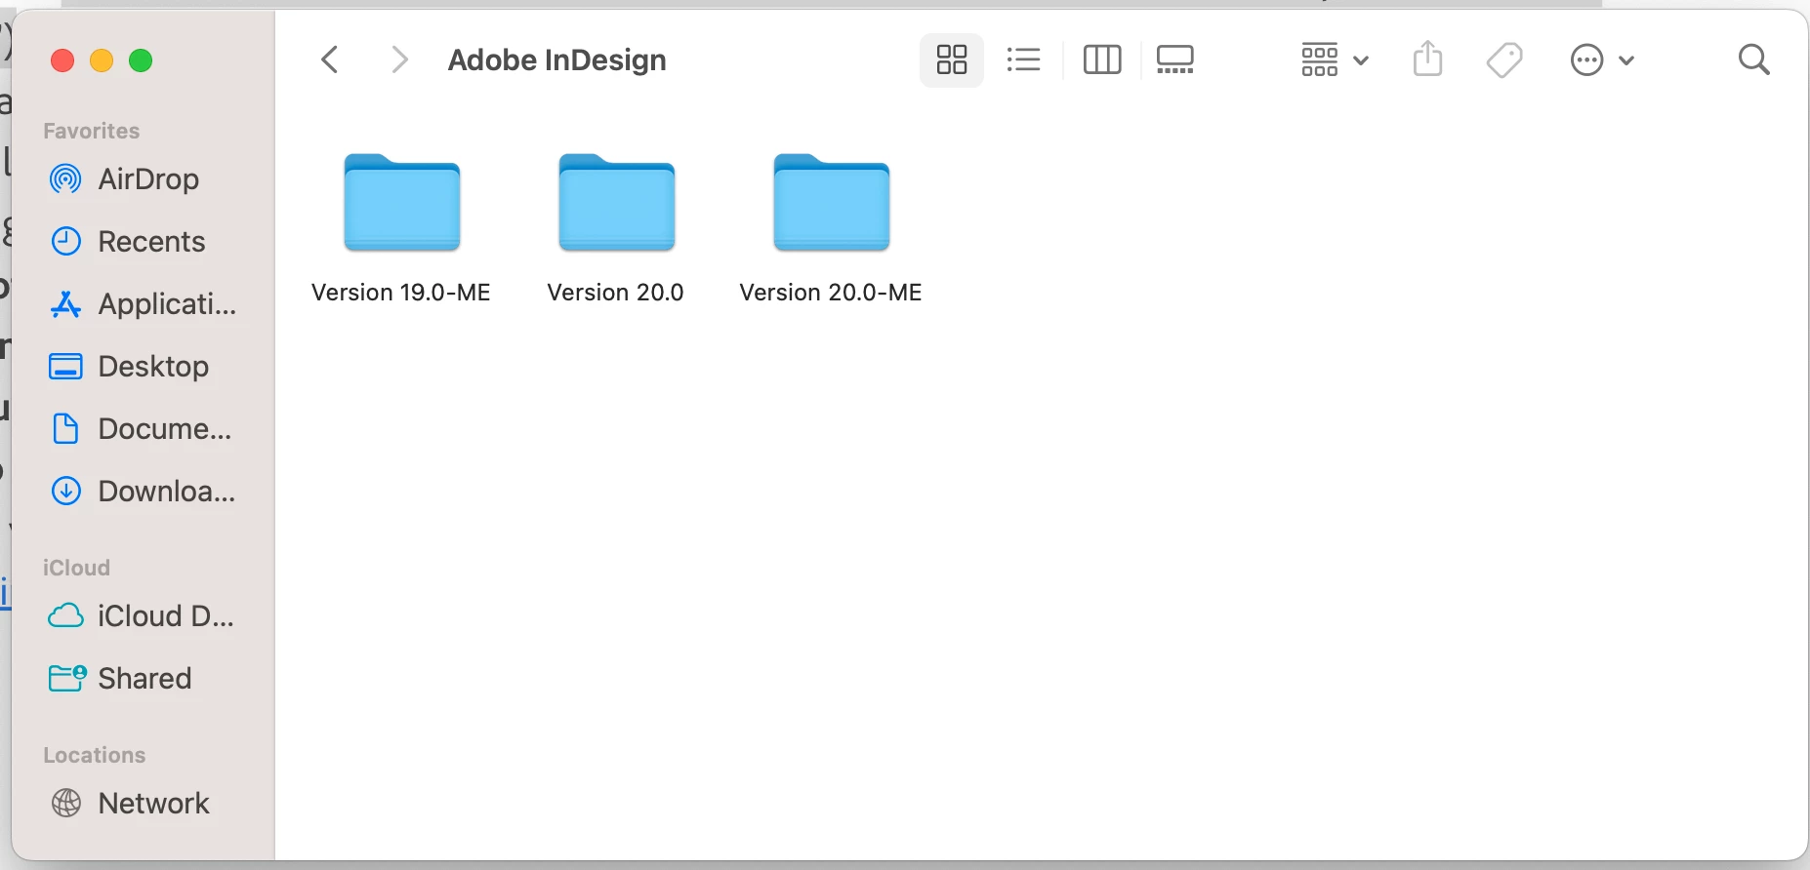1810x870 pixels.
Task: Open Shared in the sidebar
Action: [x=143, y=679]
